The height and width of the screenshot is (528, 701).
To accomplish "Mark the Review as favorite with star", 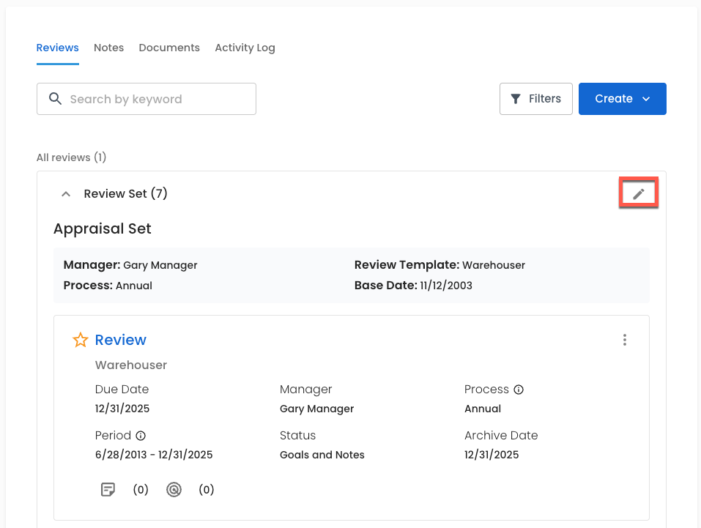I will (80, 341).
